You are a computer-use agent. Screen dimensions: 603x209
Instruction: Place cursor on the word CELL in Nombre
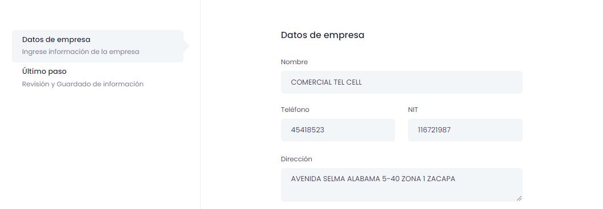354,82
